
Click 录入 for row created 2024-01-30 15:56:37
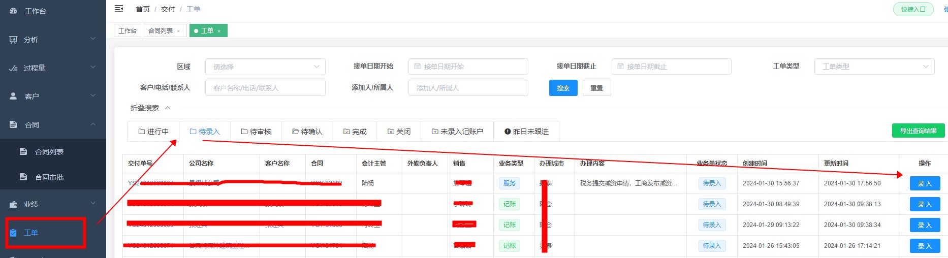tap(925, 183)
